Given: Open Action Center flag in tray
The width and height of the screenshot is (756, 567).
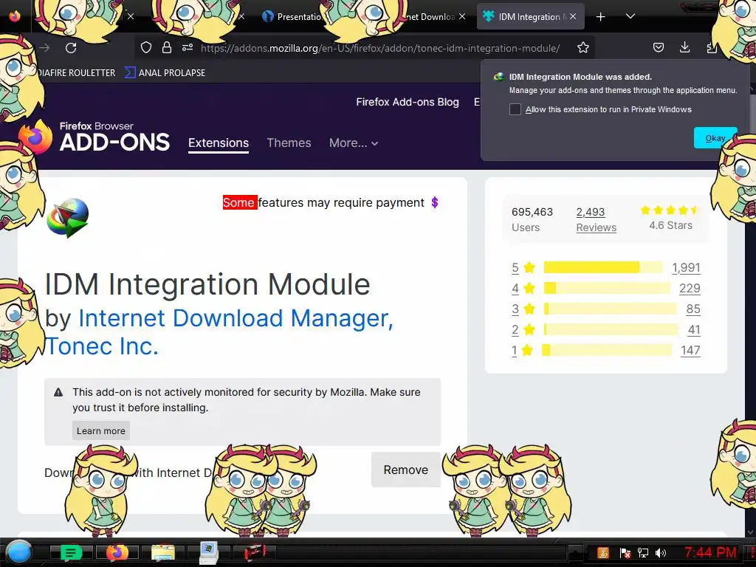Looking at the screenshot, I should coord(625,553).
